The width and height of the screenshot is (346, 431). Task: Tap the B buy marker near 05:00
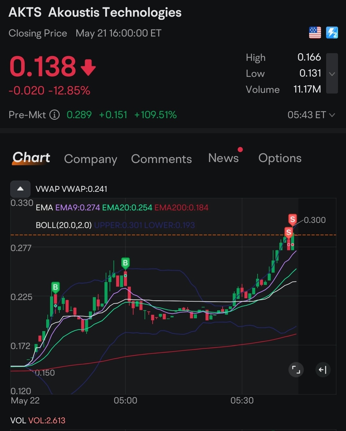pyautogui.click(x=125, y=264)
